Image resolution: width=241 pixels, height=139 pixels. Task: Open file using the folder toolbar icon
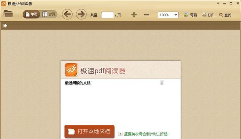(x=8, y=14)
